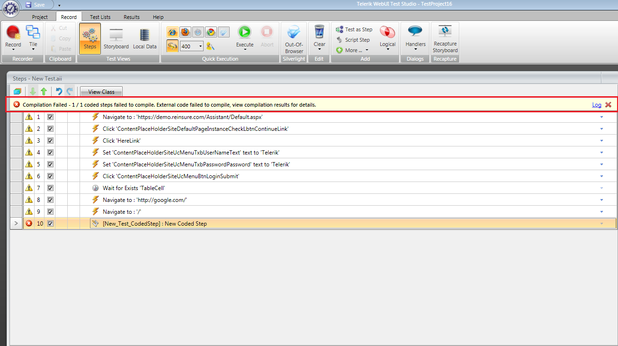Screen dimensions: 618x346
Task: Start recording with the Record button
Action: click(13, 38)
